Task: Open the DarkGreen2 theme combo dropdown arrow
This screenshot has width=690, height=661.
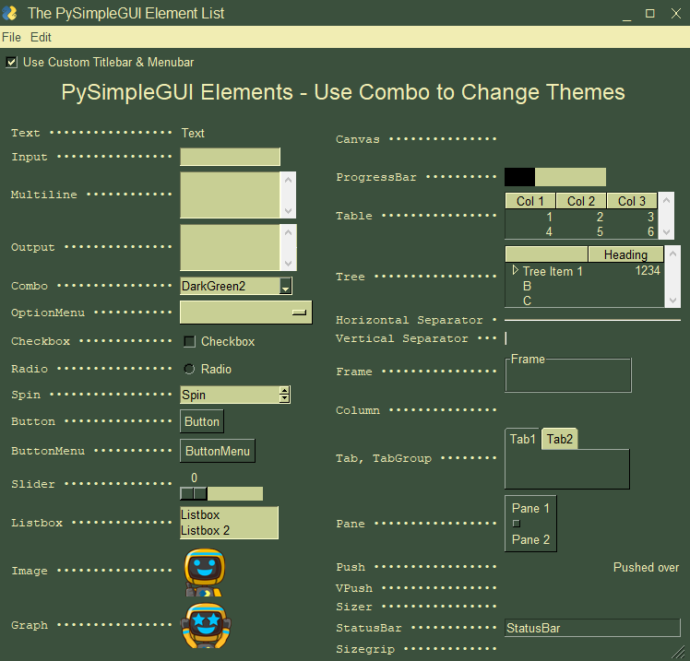Action: 286,286
